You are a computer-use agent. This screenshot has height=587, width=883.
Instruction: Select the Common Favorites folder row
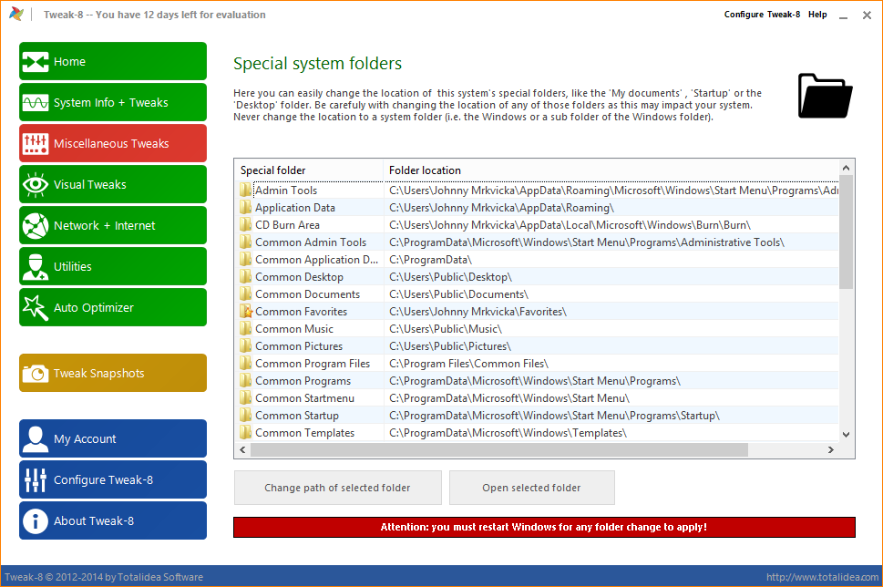click(x=301, y=312)
